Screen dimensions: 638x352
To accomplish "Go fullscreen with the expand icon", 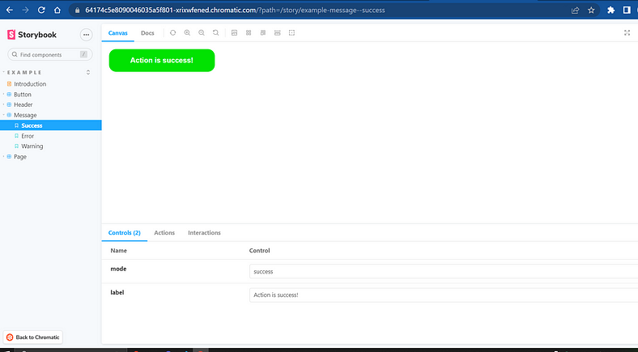I will [627, 33].
